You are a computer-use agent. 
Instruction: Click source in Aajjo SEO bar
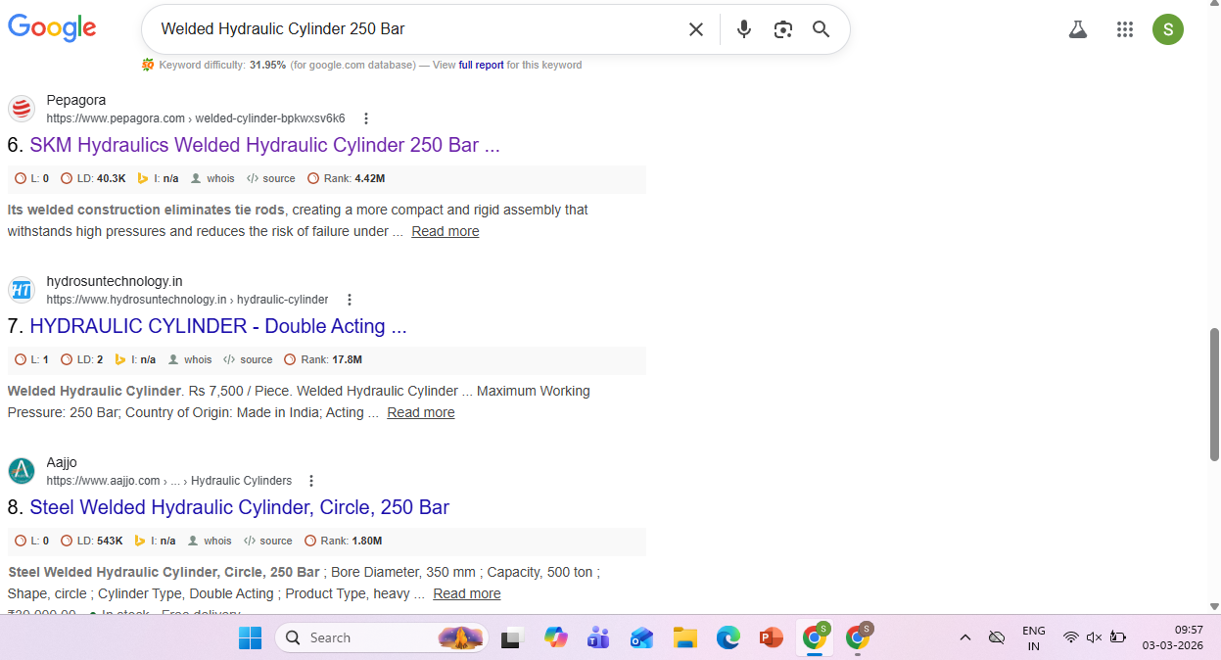point(268,541)
